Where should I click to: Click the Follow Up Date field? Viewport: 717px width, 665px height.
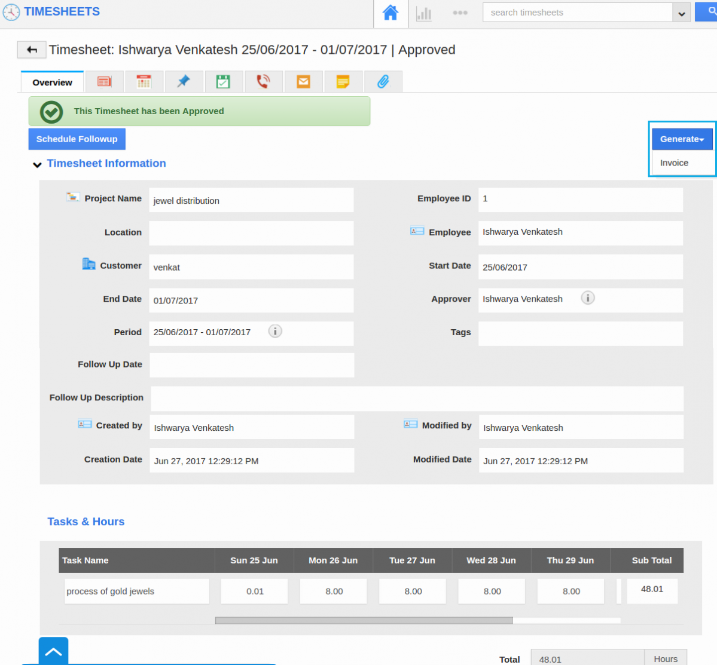click(x=251, y=364)
